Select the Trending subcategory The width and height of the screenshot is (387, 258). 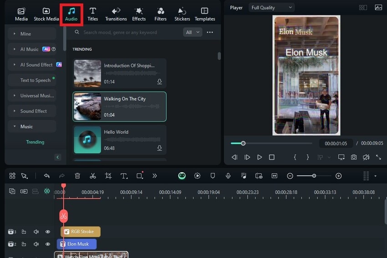click(35, 142)
